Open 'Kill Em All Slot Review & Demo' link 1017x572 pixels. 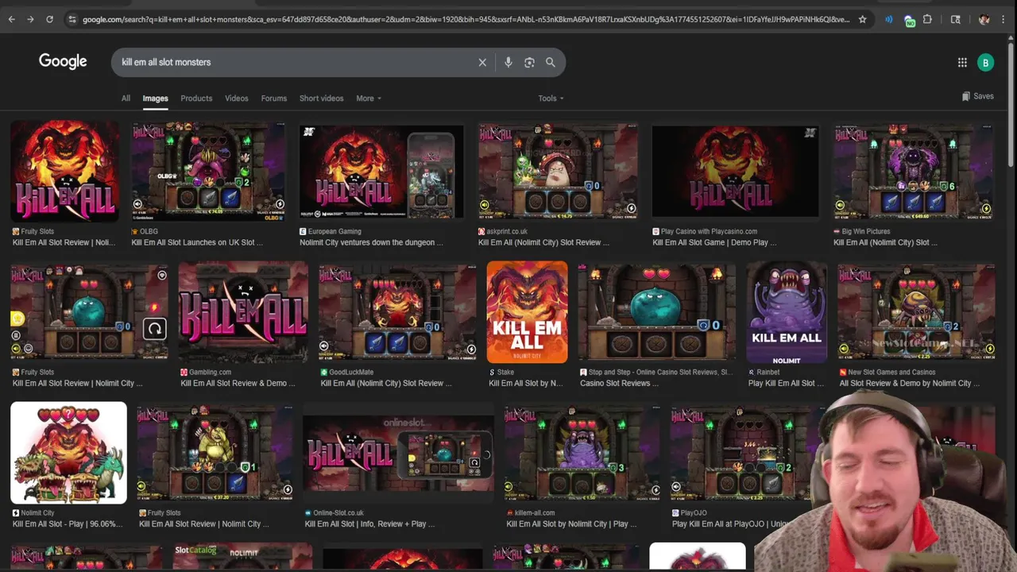pyautogui.click(x=238, y=383)
